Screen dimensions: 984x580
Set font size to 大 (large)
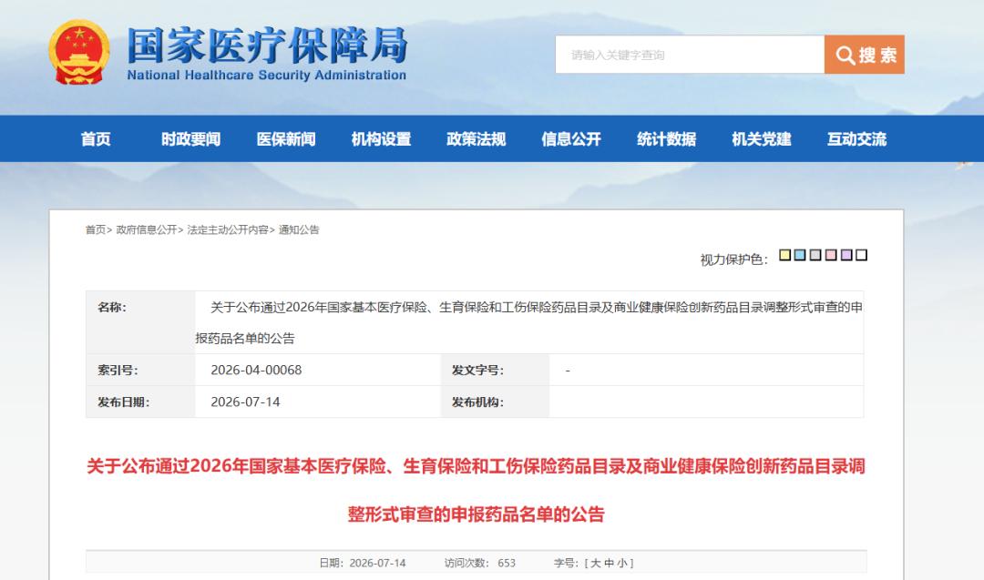point(596,563)
